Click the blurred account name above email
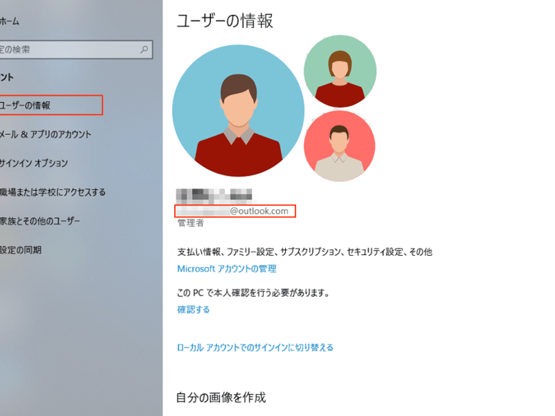 tap(214, 194)
